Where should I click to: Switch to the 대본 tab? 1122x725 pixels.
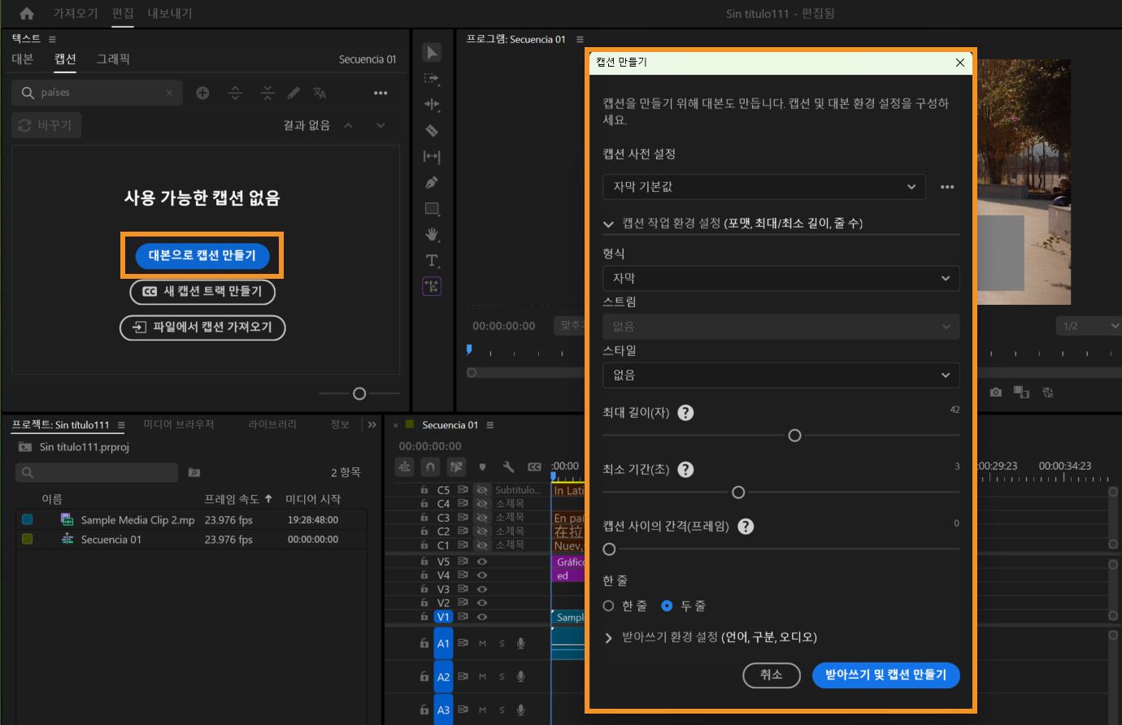23,59
